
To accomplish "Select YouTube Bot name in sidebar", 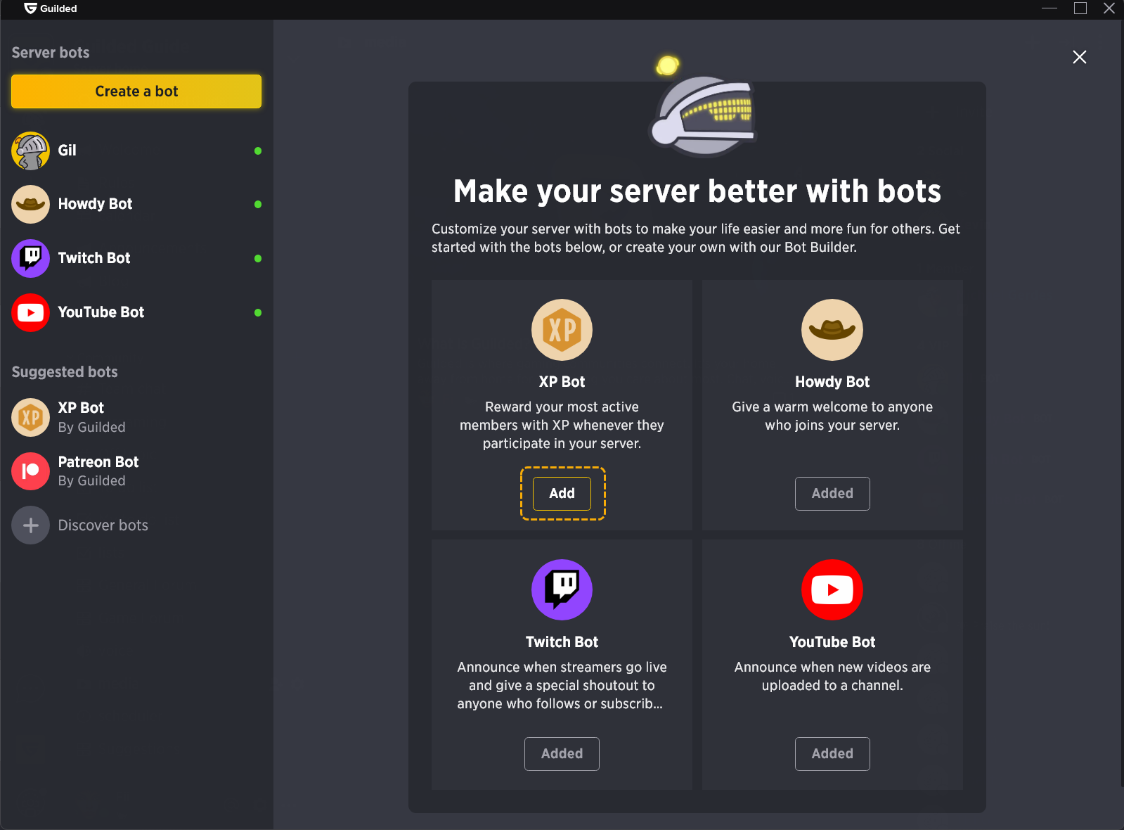I will coord(101,312).
